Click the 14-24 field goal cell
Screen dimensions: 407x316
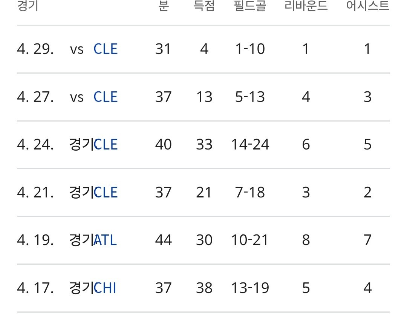[x=250, y=145]
